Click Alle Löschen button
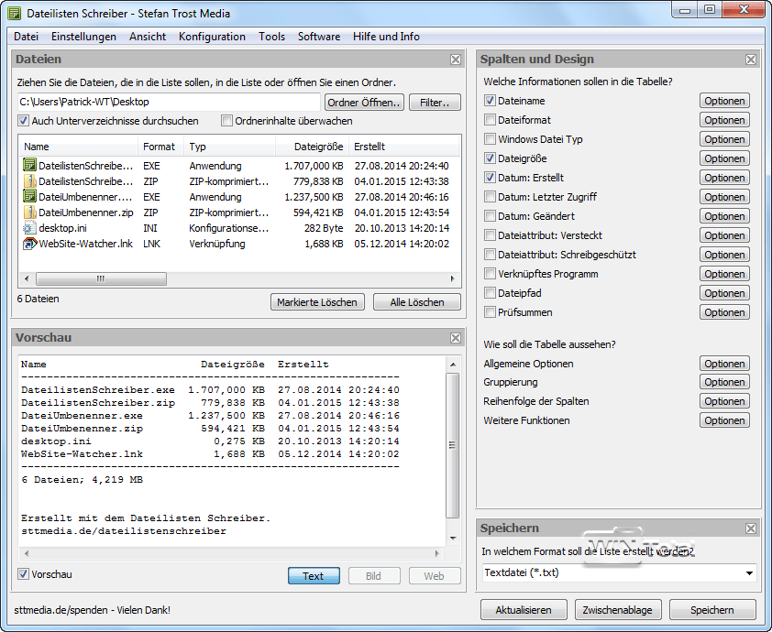Image resolution: width=772 pixels, height=632 pixels. tap(417, 302)
